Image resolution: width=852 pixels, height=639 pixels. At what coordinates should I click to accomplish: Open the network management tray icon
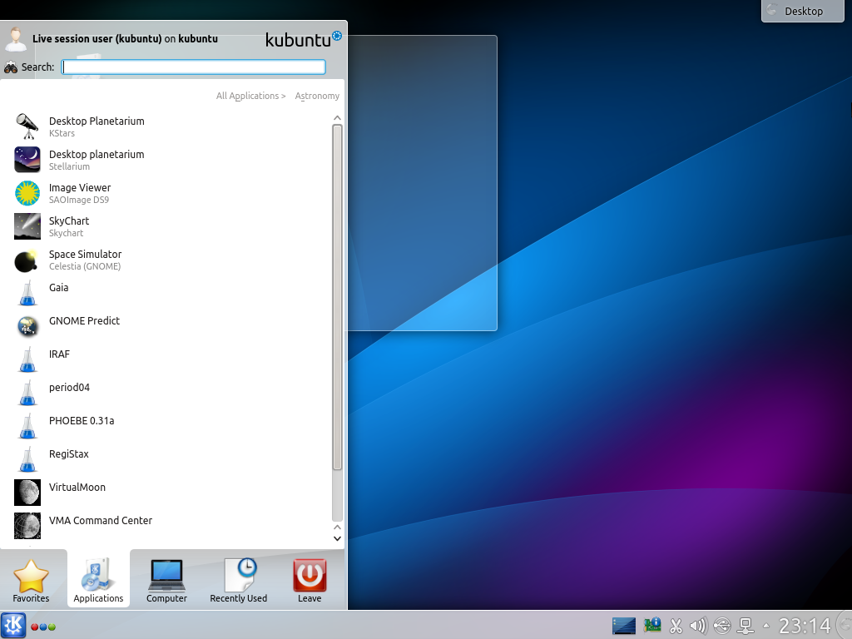[745, 626]
